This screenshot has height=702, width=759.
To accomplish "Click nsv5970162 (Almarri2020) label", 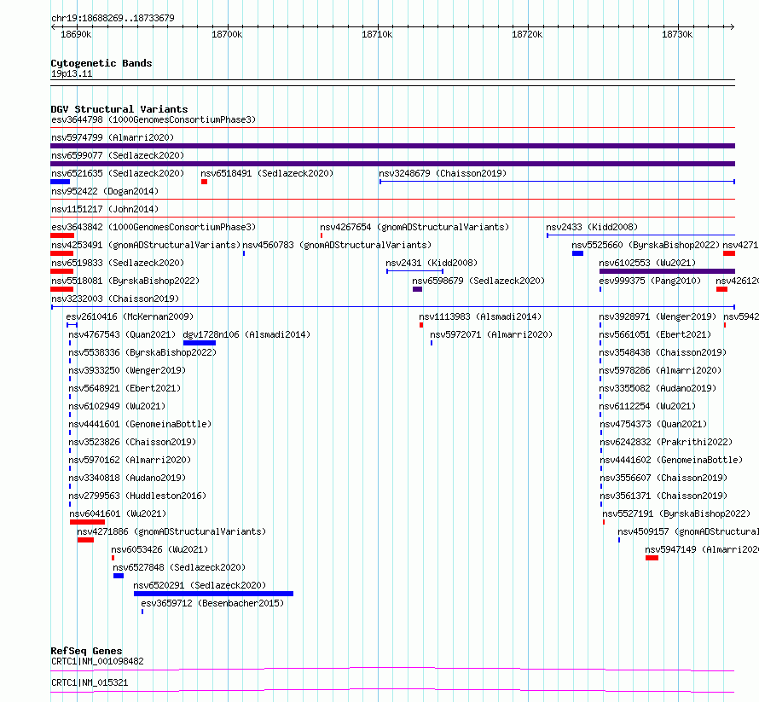I will coord(130,460).
